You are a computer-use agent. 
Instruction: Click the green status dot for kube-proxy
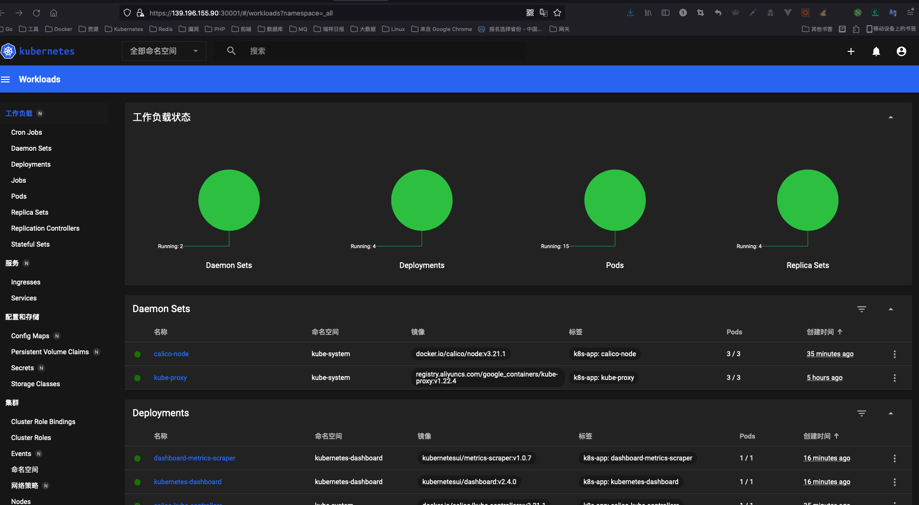click(137, 378)
